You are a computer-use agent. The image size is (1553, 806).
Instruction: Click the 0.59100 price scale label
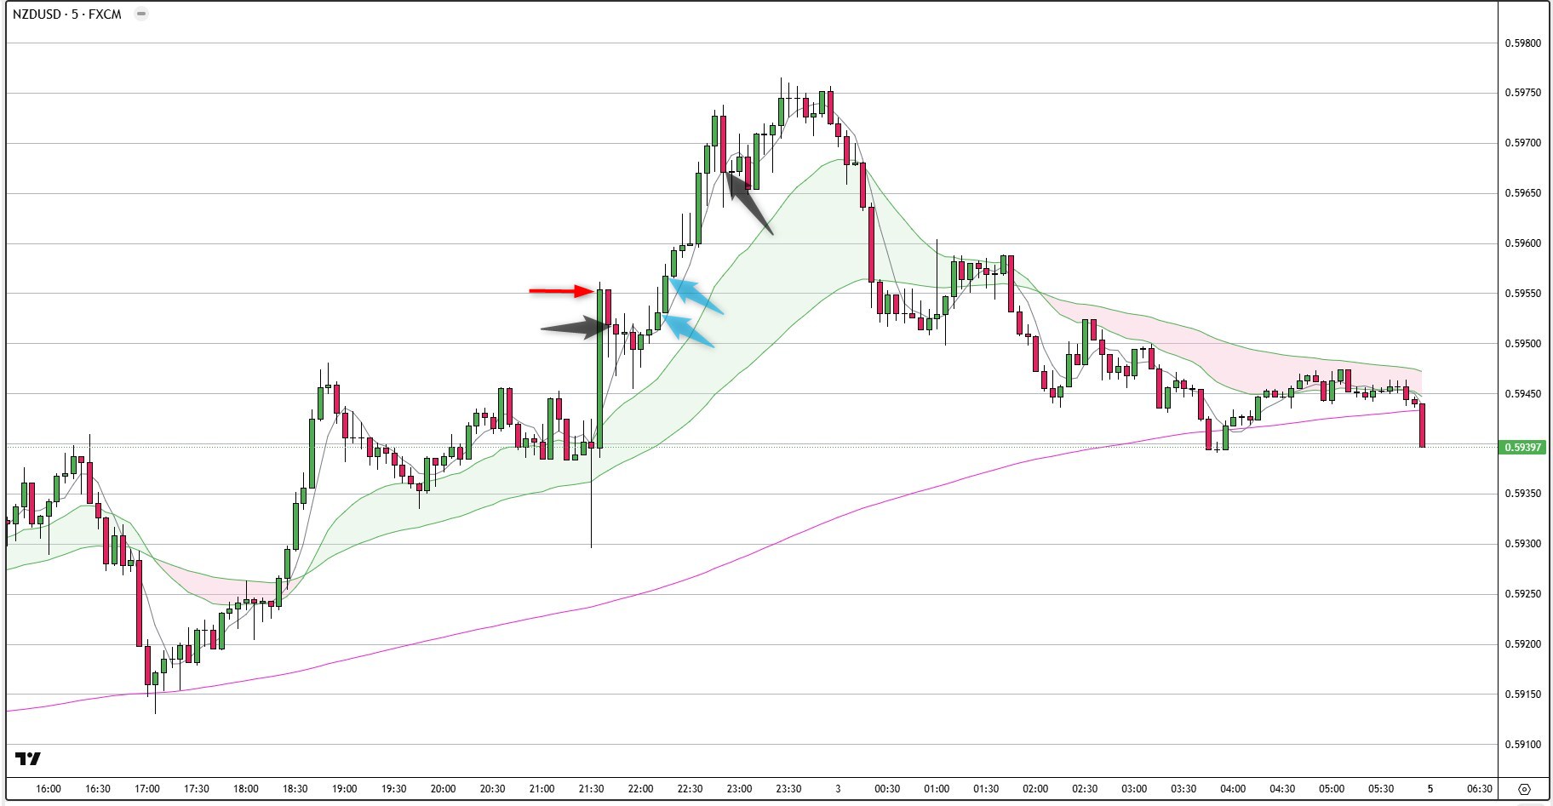click(x=1522, y=745)
